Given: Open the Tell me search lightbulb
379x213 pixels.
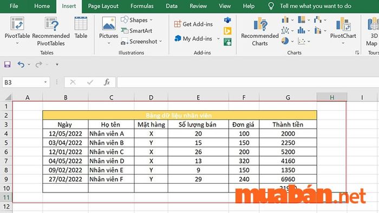Looking at the screenshot, I should point(271,6).
